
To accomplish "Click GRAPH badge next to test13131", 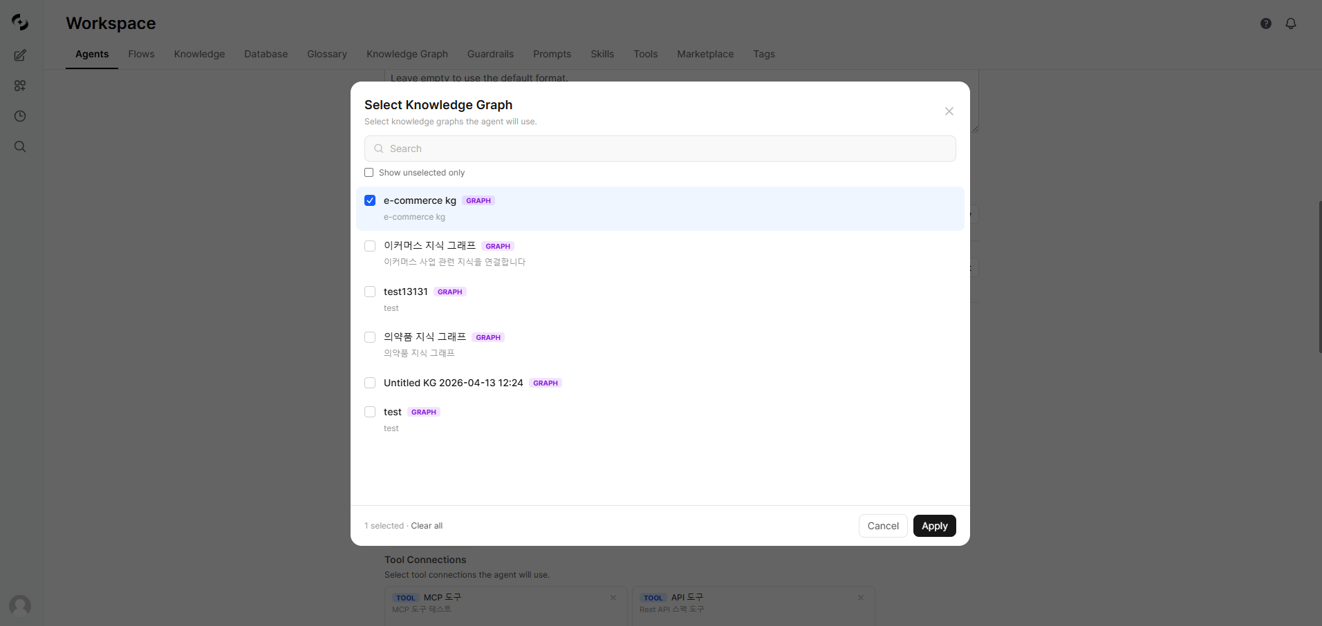I will pyautogui.click(x=450, y=292).
